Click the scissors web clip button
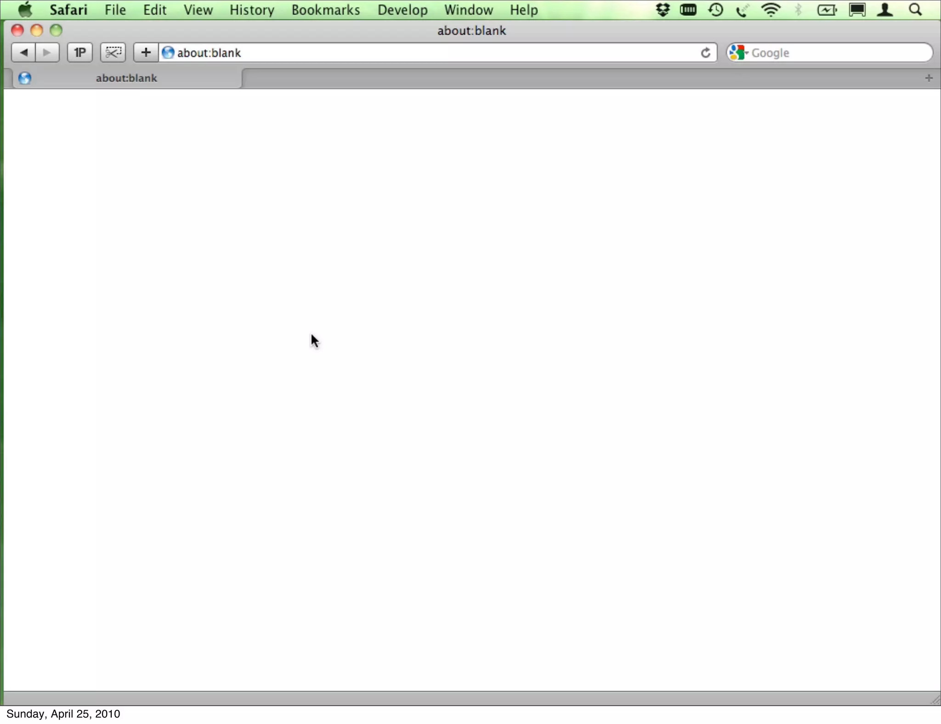This screenshot has width=941, height=724. pos(113,52)
